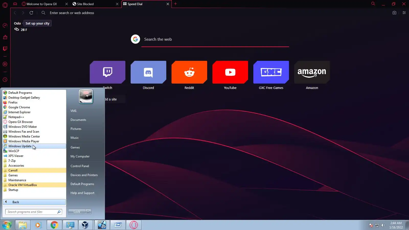
Task: Open the Opera main menu logo
Action: (5, 5)
